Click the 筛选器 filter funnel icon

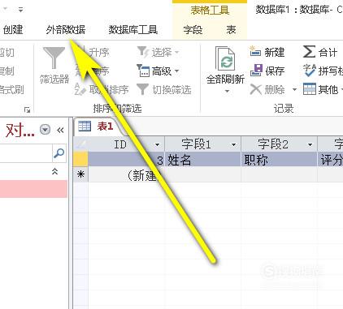coord(54,58)
